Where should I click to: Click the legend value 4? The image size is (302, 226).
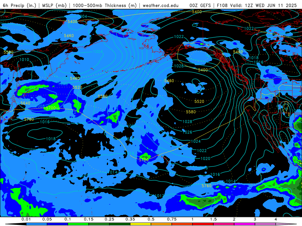click(x=276, y=219)
